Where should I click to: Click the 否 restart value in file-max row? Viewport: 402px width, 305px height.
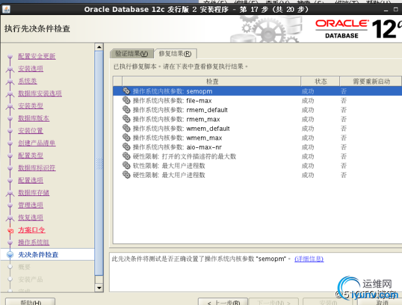pos(344,100)
